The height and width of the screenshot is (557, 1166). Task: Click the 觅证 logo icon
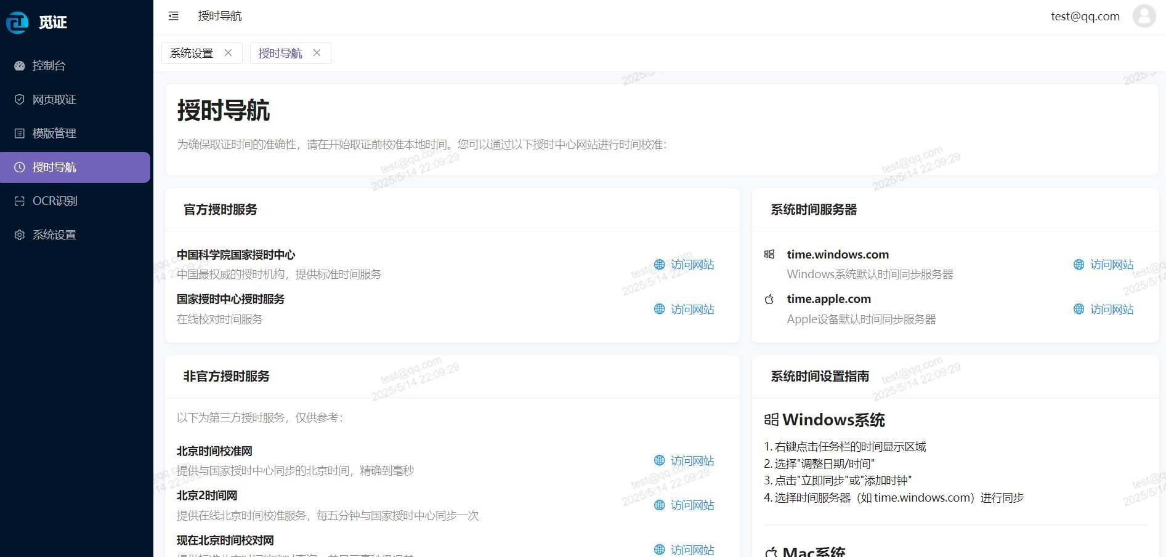coord(17,22)
